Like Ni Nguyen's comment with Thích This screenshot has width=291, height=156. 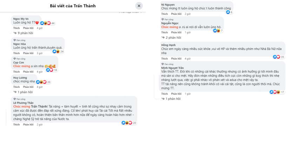[164, 14]
